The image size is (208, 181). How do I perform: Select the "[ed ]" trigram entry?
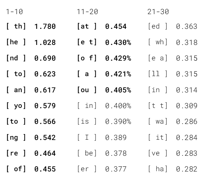[x=158, y=27]
